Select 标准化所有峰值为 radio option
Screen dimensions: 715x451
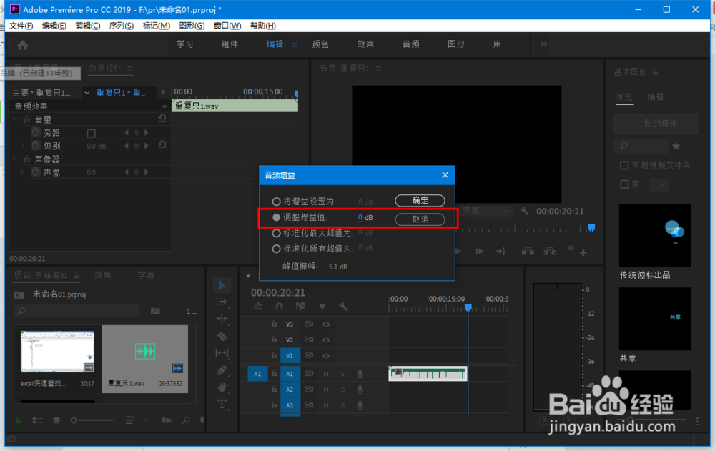(276, 249)
